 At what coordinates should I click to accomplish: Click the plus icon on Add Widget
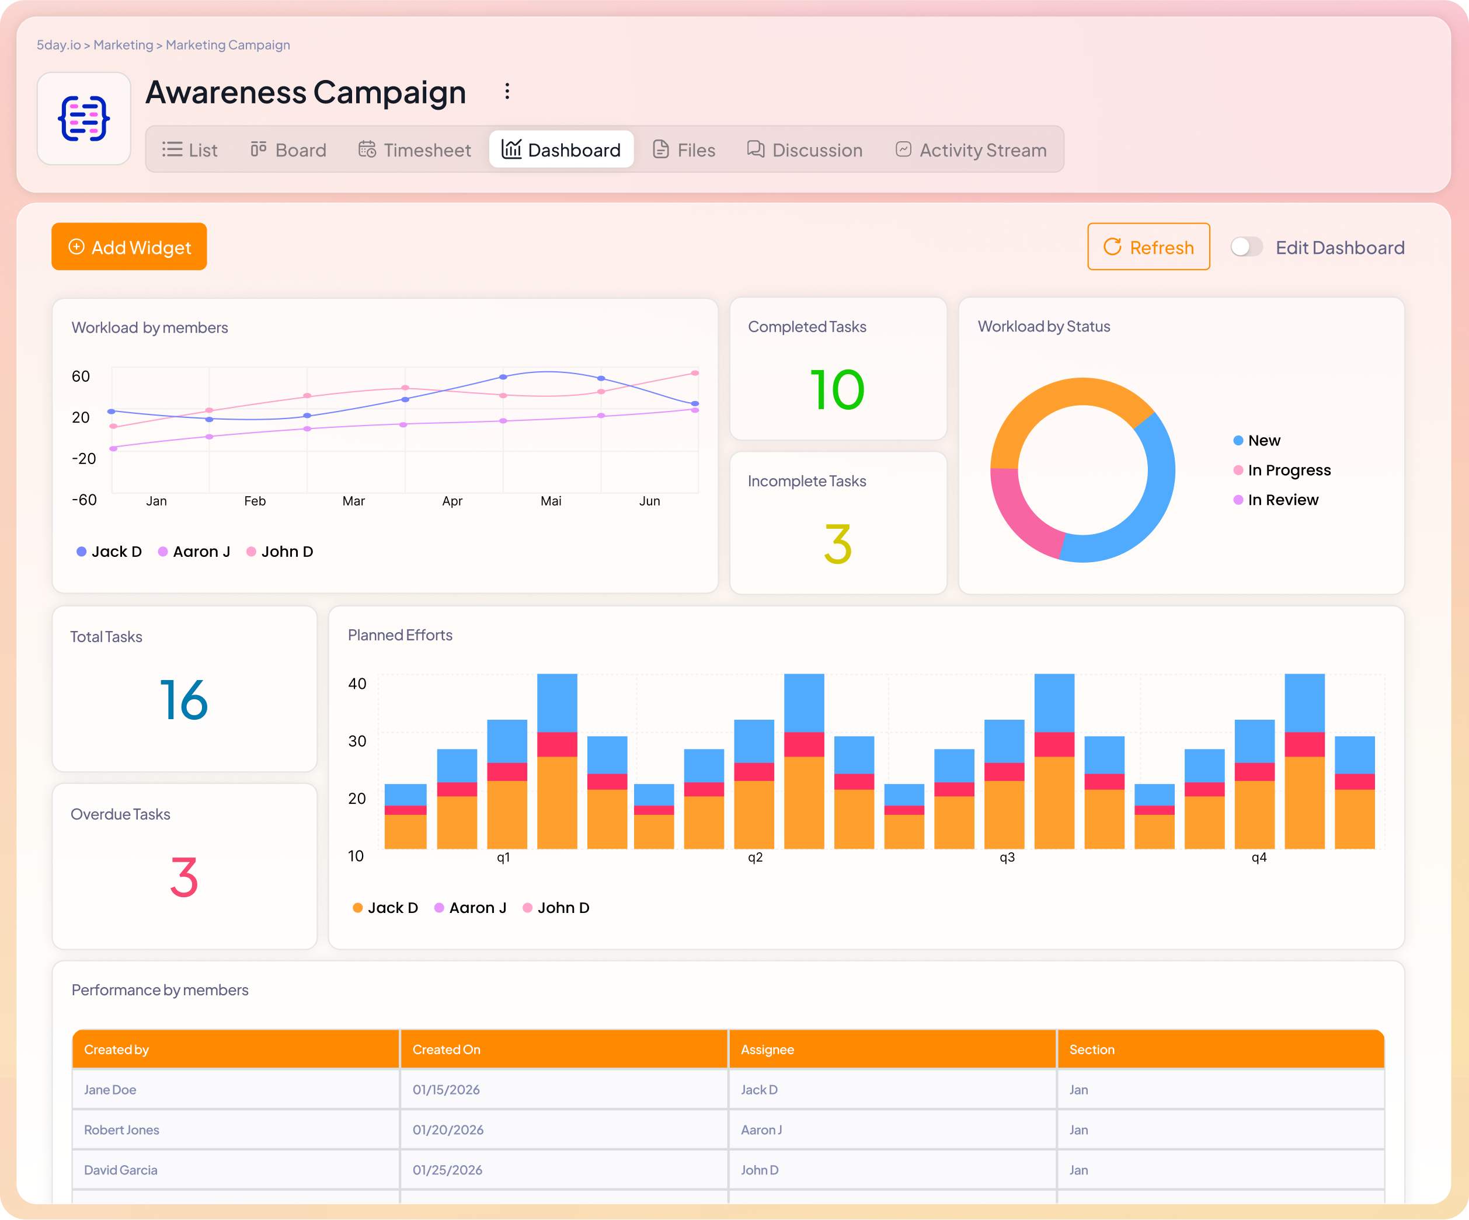pos(77,246)
